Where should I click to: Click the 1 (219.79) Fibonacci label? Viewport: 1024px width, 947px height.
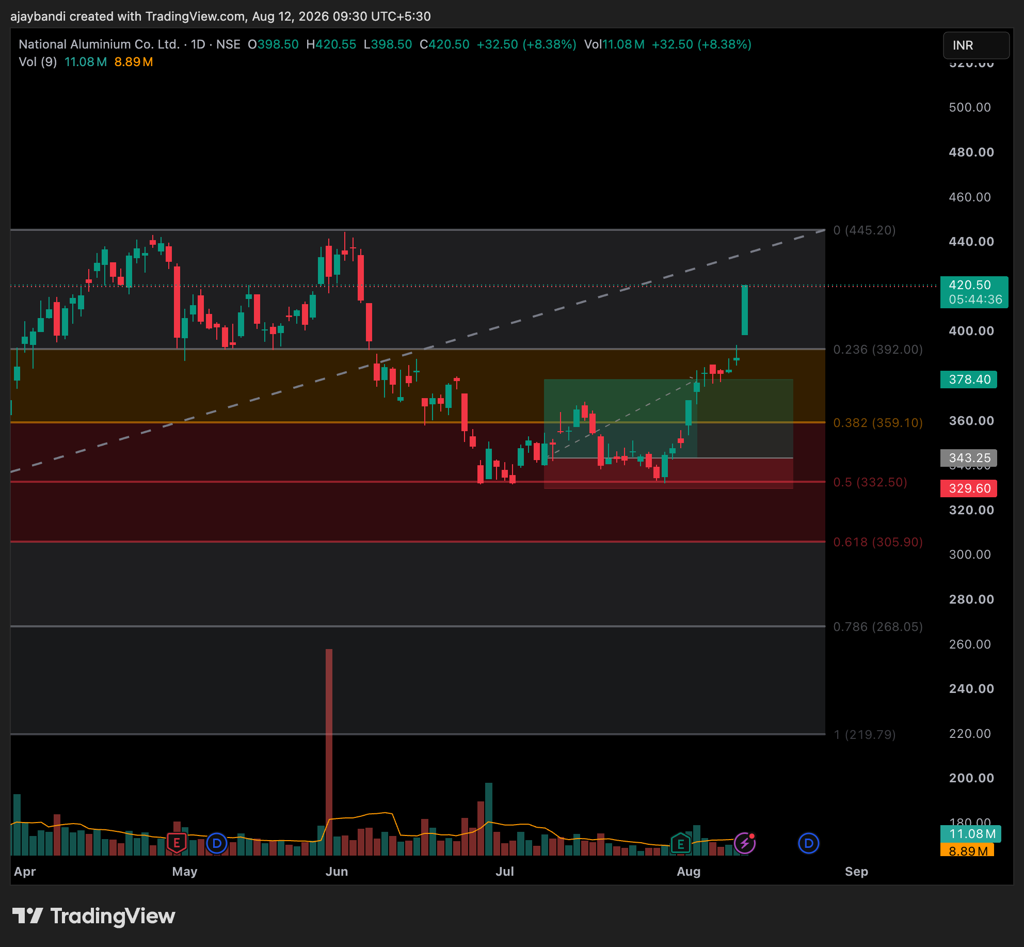[865, 734]
